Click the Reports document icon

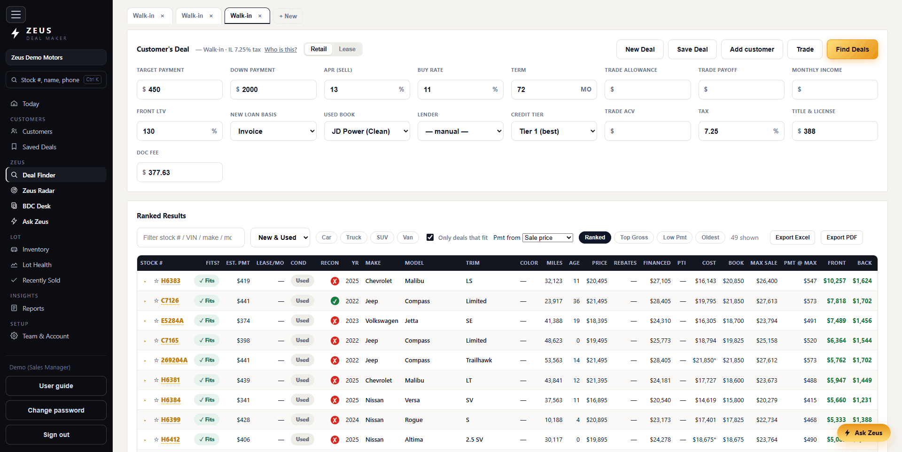[14, 308]
